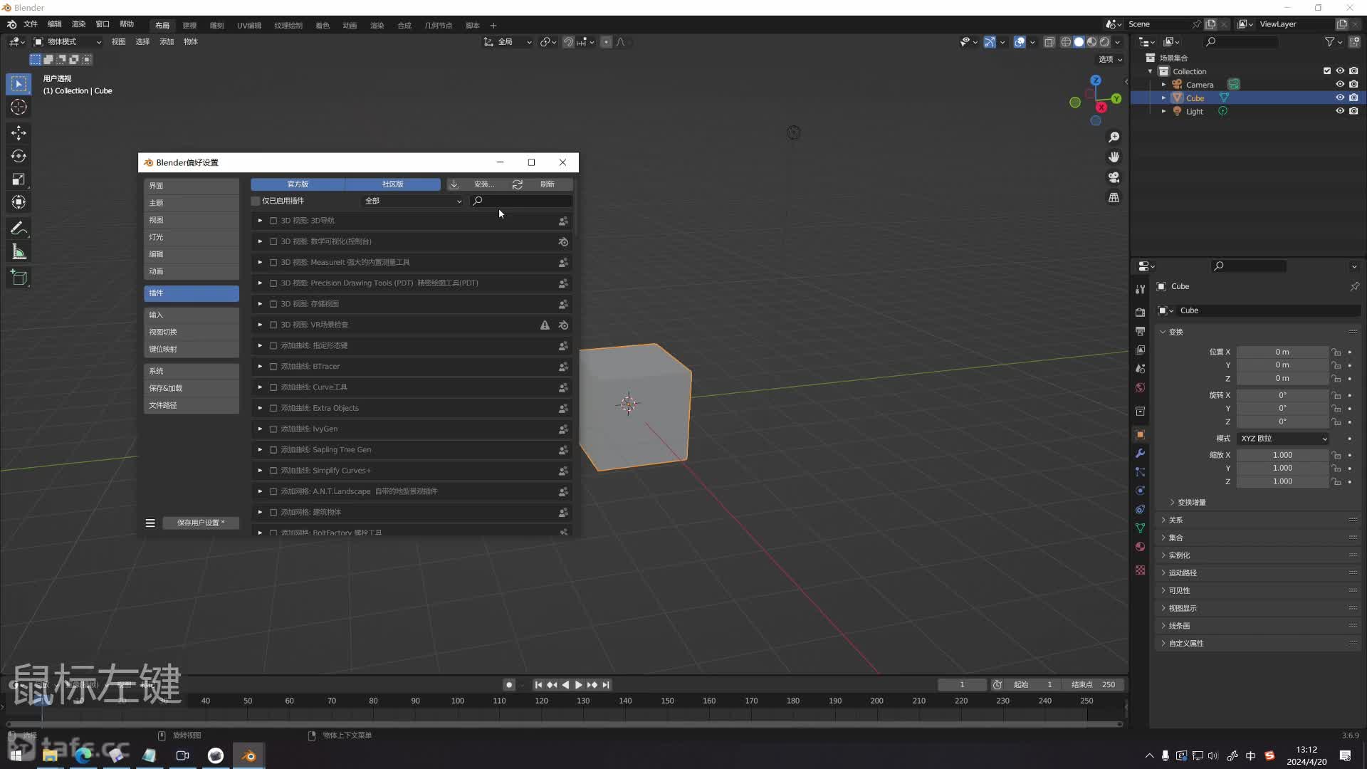Select the Add Cube tool
This screenshot has width=1367, height=769.
[19, 278]
